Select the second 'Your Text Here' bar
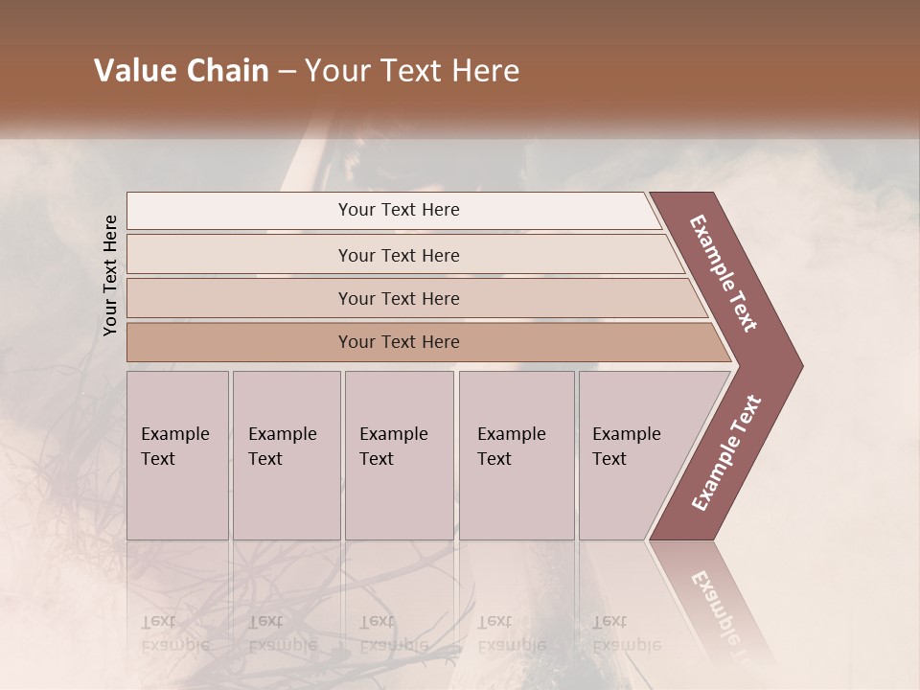This screenshot has width=920, height=690. click(404, 255)
